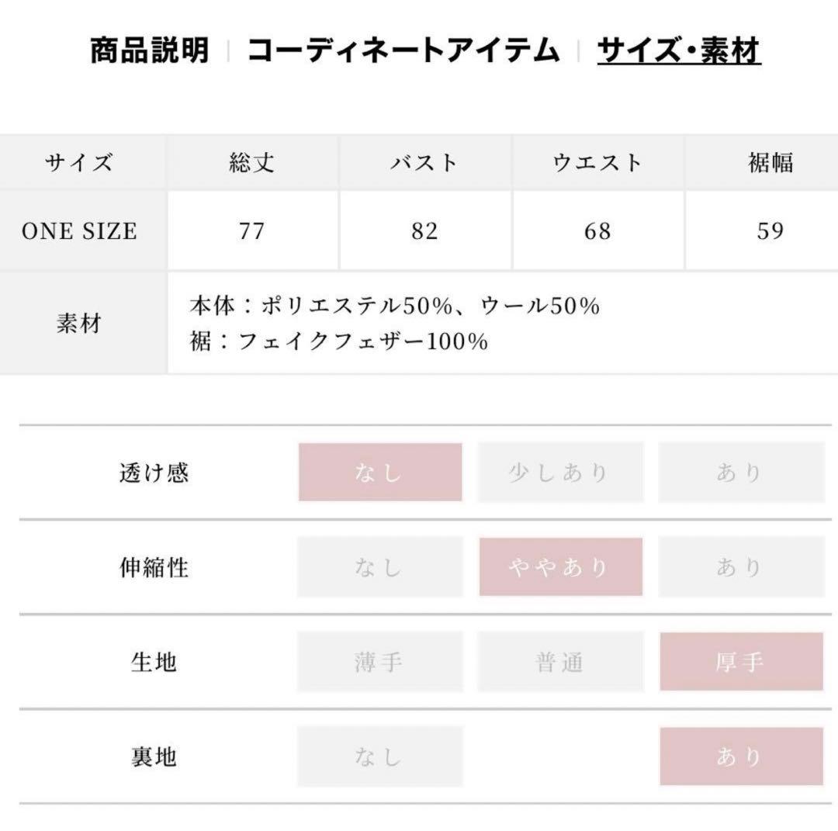The width and height of the screenshot is (838, 831).
Task: Click the 素材 row label
Action: click(x=80, y=323)
